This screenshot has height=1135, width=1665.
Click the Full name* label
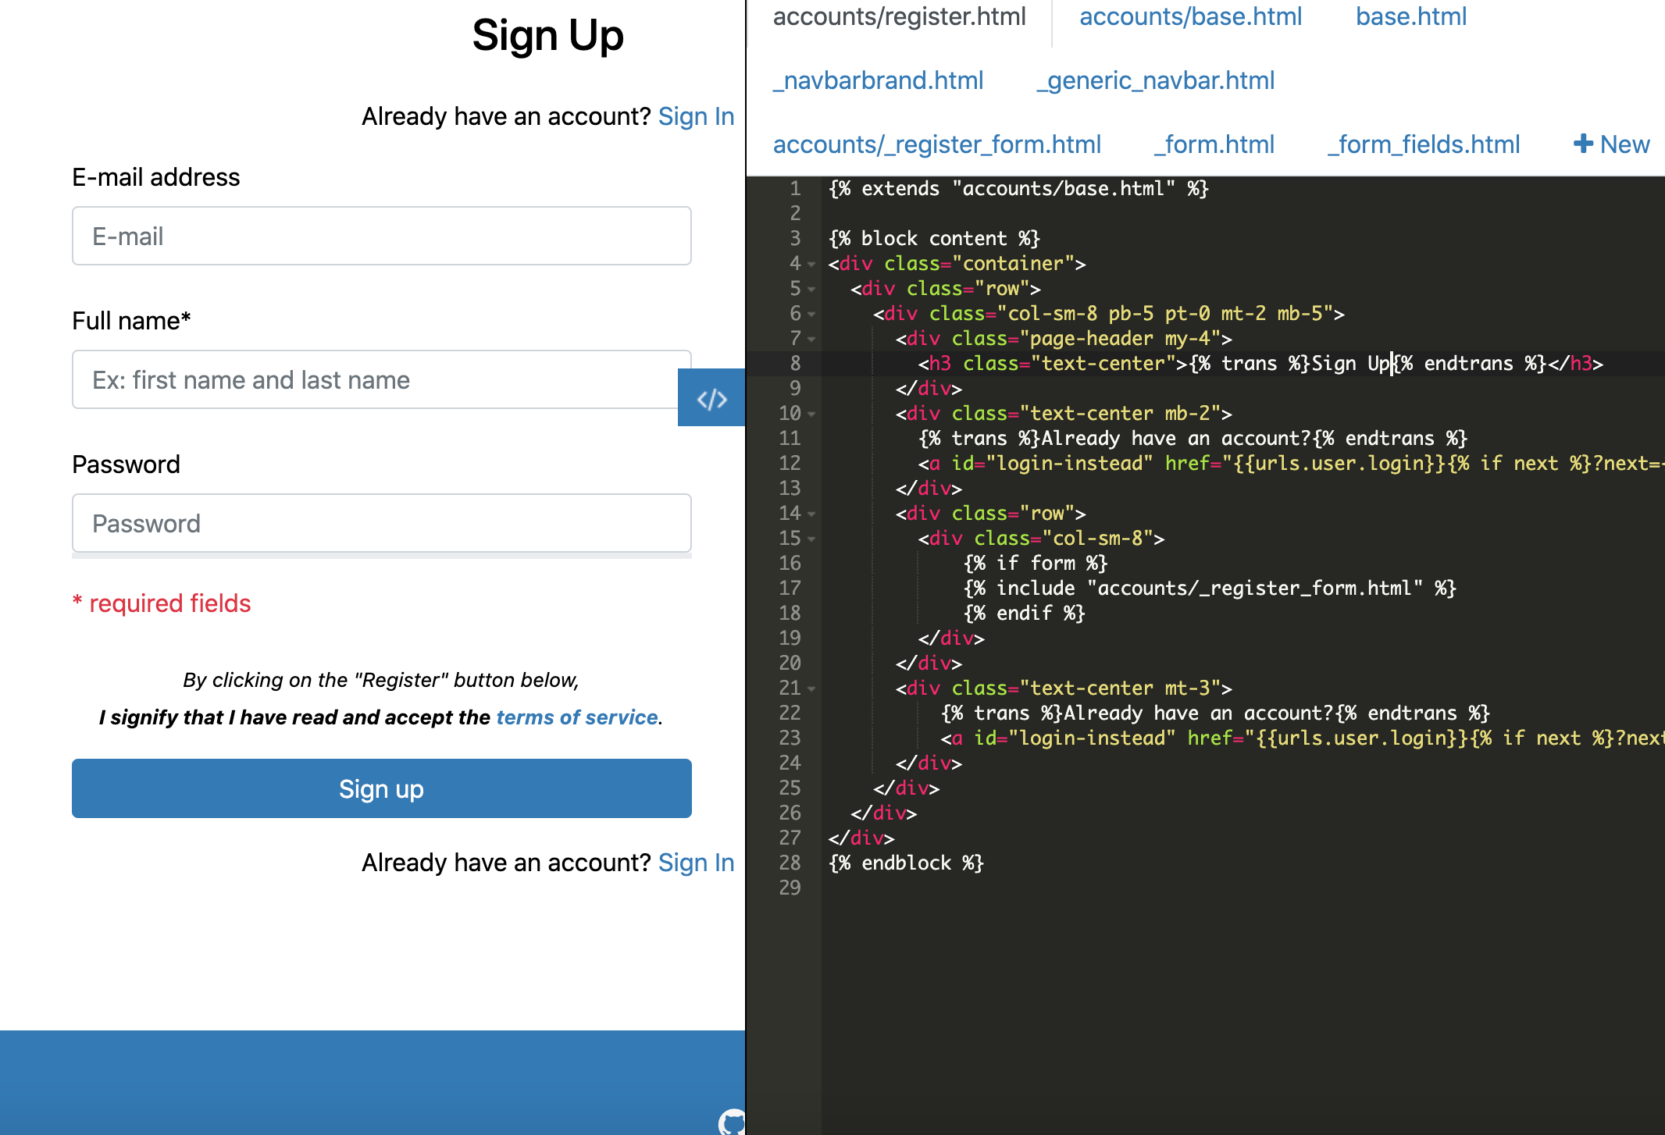pos(131,321)
